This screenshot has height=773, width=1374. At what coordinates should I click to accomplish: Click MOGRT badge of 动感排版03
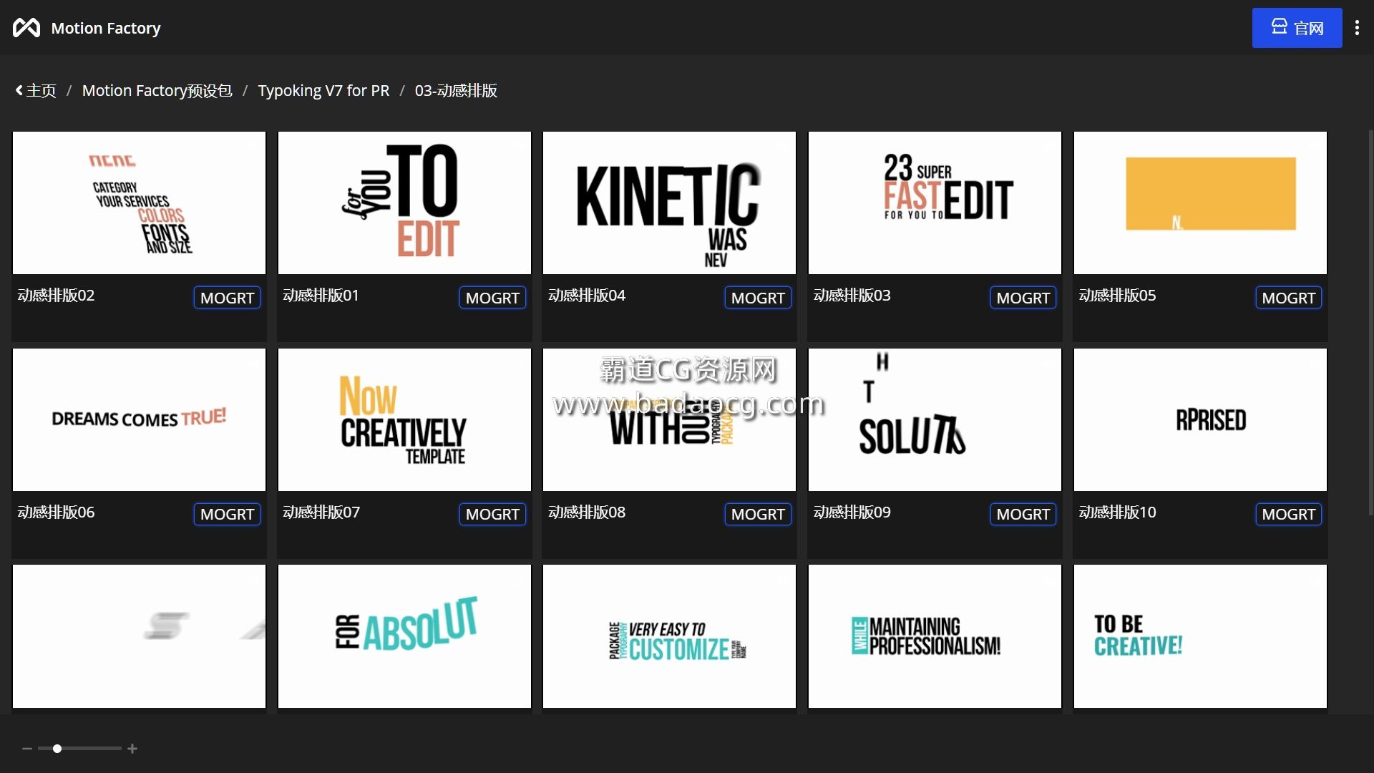point(1023,298)
